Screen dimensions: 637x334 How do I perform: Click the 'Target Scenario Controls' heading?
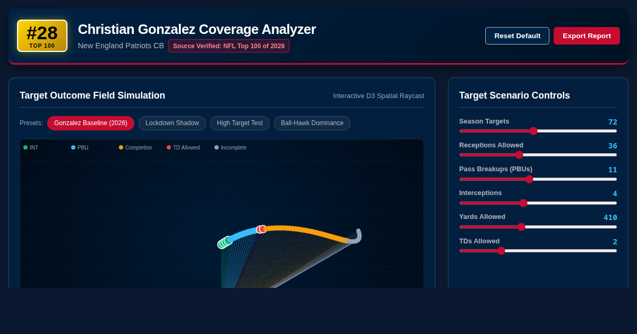point(514,95)
